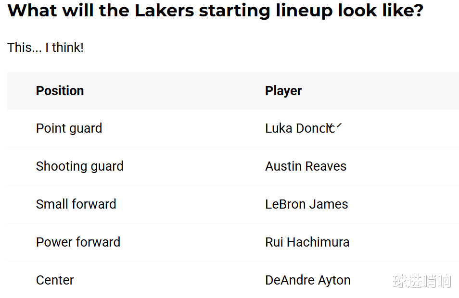Click the 'This... I think!' text
This screenshot has height=298, width=459.
[x=45, y=48]
